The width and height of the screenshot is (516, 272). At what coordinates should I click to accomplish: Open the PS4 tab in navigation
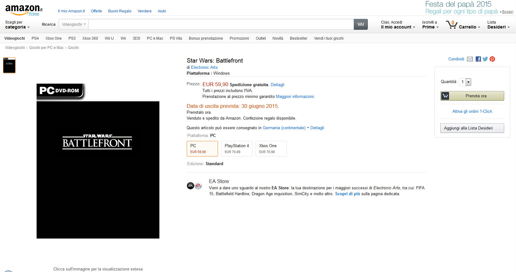coord(35,38)
